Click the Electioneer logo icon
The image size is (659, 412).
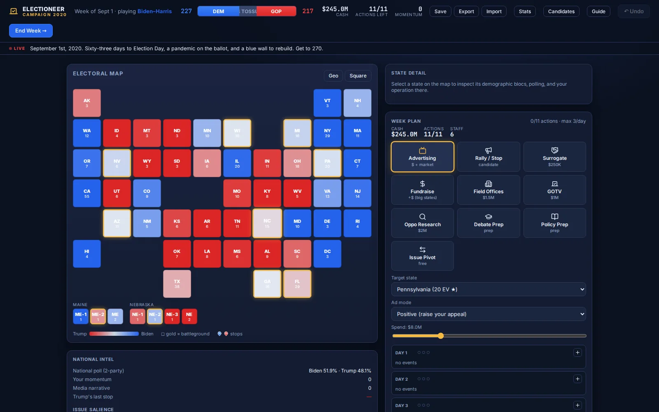tap(14, 11)
